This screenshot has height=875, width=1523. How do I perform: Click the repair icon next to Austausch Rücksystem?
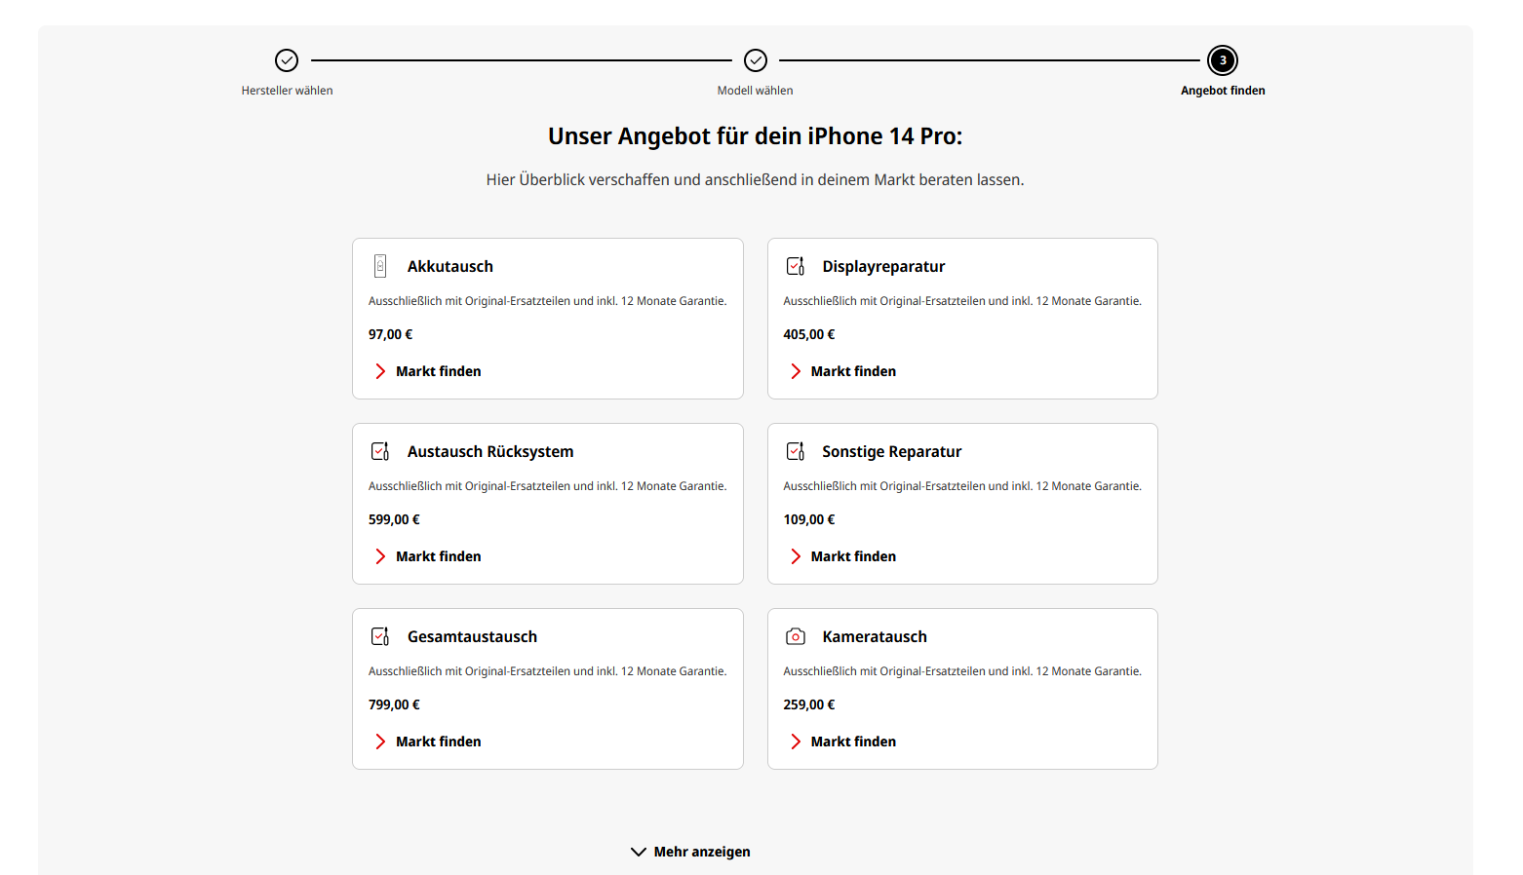(380, 451)
